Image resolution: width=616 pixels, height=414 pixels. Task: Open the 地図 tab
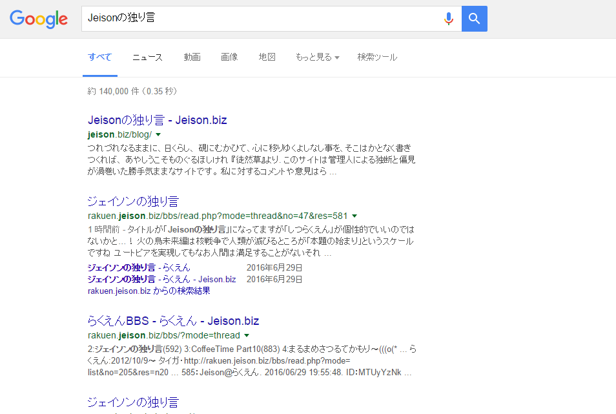tap(267, 57)
